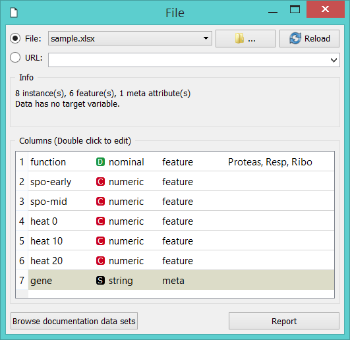Select the File radio button
This screenshot has height=340, width=350.
pyautogui.click(x=15, y=38)
